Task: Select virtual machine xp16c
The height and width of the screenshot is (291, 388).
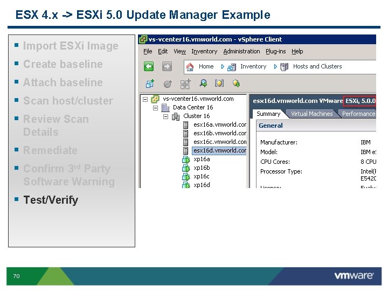Action: pyautogui.click(x=202, y=177)
